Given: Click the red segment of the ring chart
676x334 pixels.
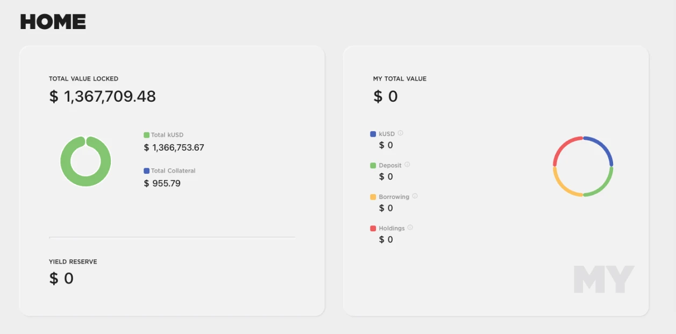Looking at the screenshot, I should click(x=561, y=146).
